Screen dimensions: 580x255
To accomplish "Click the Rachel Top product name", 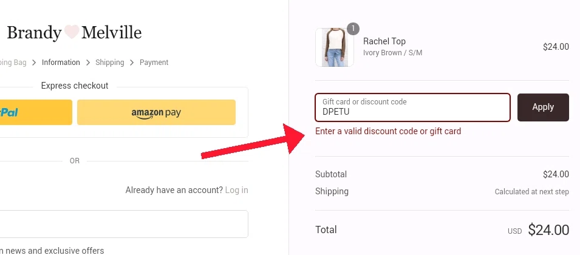I will click(384, 41).
